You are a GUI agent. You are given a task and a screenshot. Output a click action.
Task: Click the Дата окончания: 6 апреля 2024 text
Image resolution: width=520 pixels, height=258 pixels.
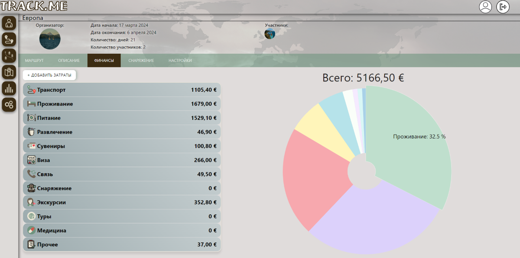coord(123,32)
